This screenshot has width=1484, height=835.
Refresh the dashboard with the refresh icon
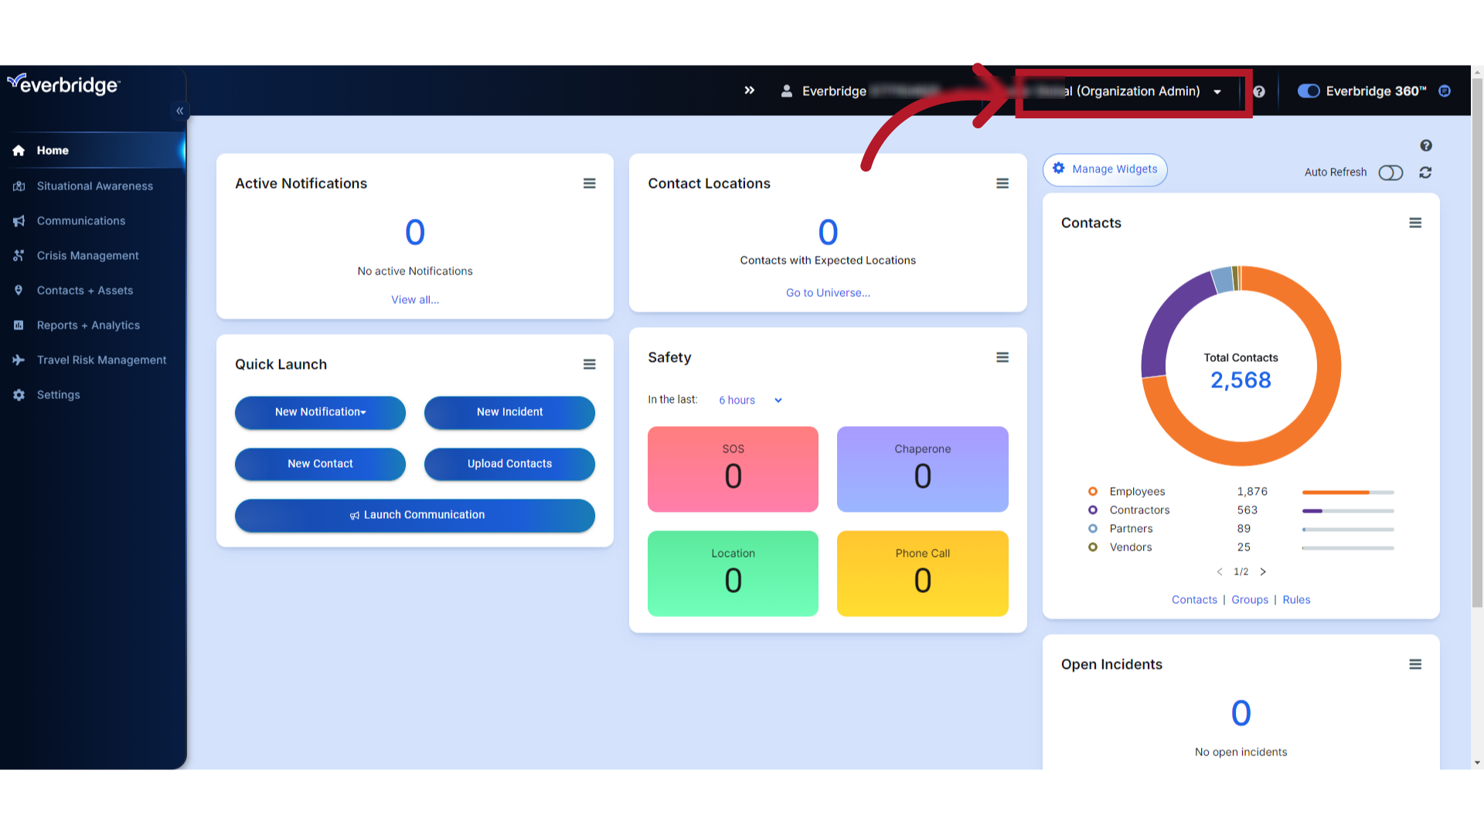1425,172
